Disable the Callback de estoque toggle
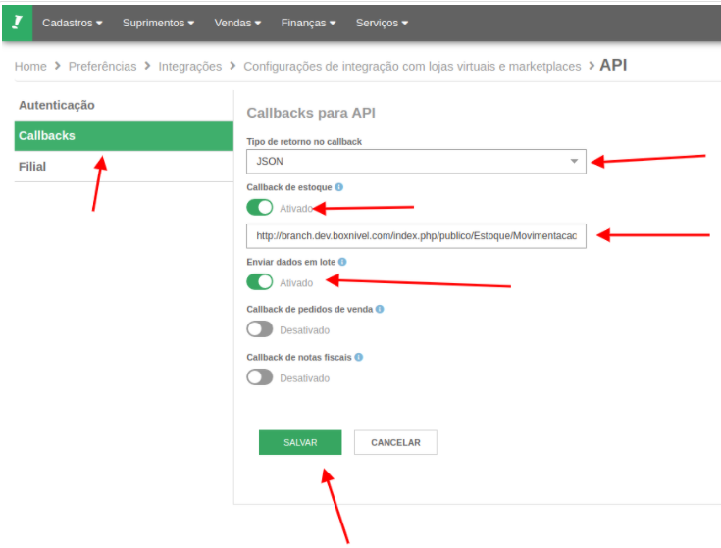Viewport: 721px width, 548px height. pyautogui.click(x=260, y=208)
